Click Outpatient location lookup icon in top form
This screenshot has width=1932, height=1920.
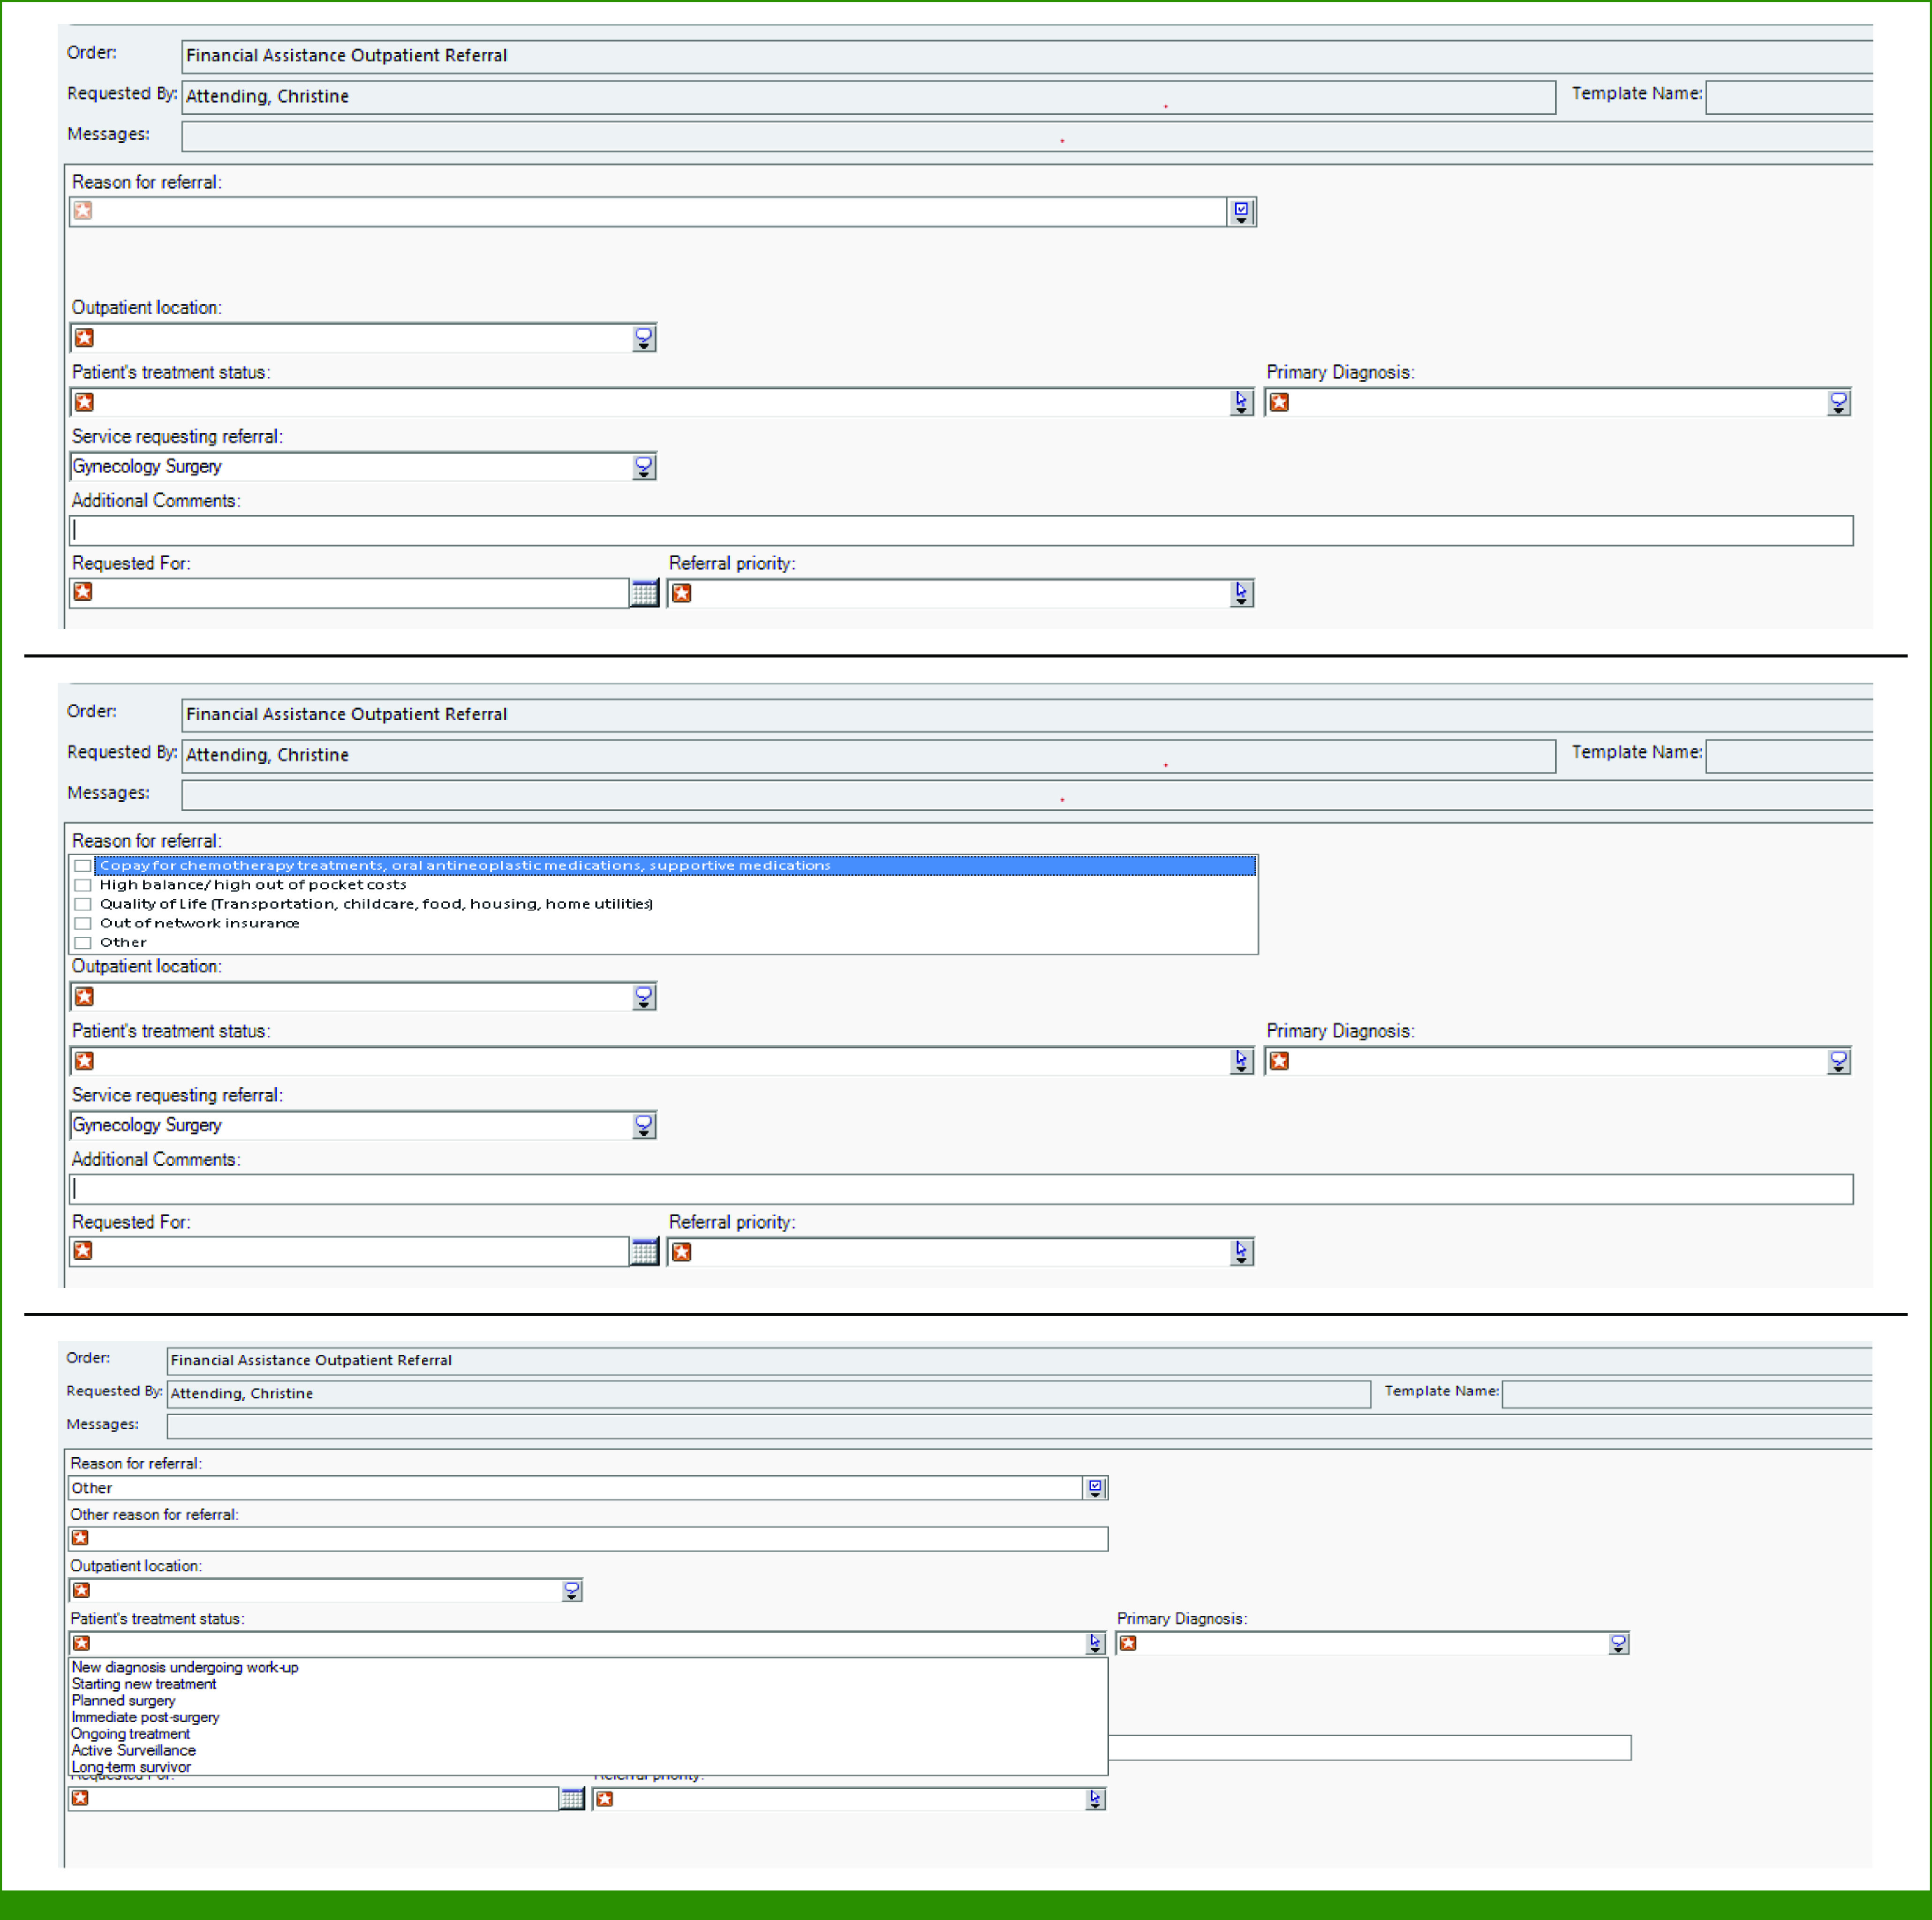644,338
